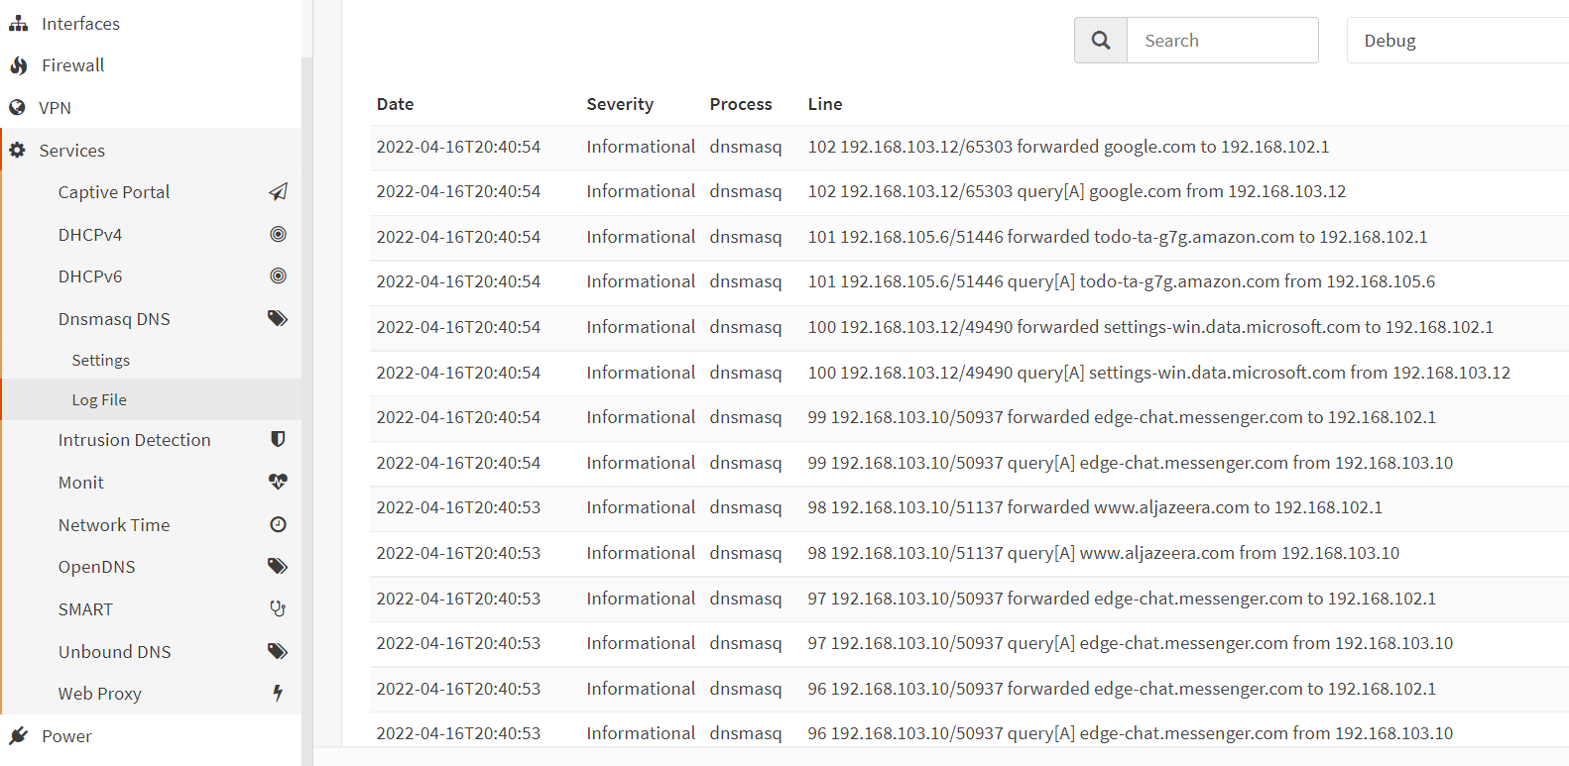Click the Monit heartbeat icon
This screenshot has height=766, width=1569.
point(278,483)
